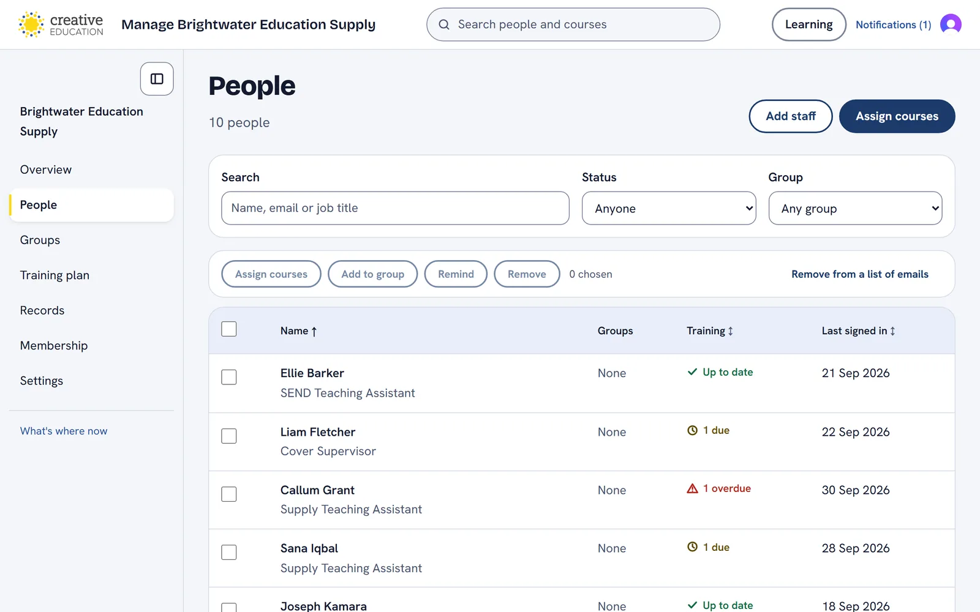Open the user avatar profile icon
The width and height of the screenshot is (980, 612).
tap(951, 24)
